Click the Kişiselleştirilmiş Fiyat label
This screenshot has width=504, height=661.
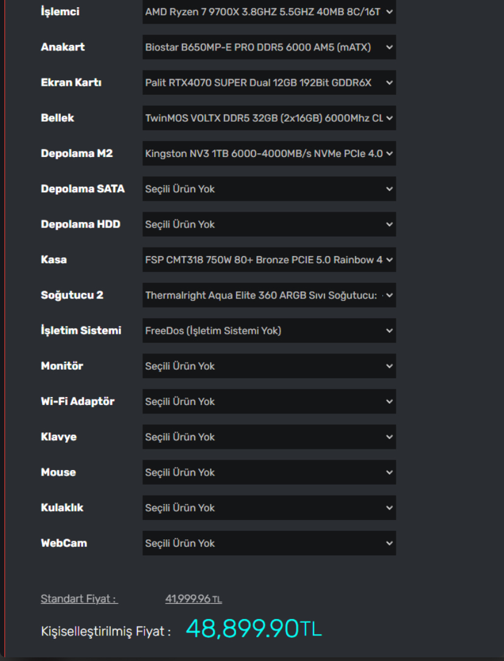[106, 631]
